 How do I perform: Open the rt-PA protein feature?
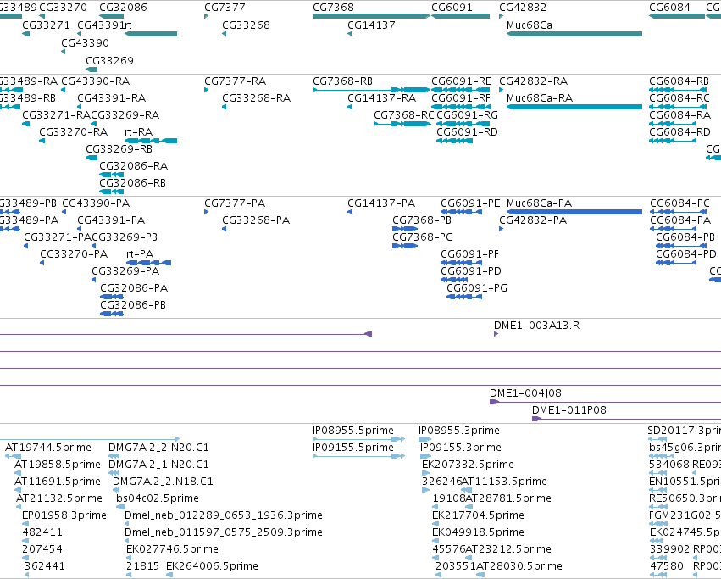click(148, 263)
